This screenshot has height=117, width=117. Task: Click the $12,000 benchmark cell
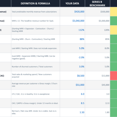point(98,76)
